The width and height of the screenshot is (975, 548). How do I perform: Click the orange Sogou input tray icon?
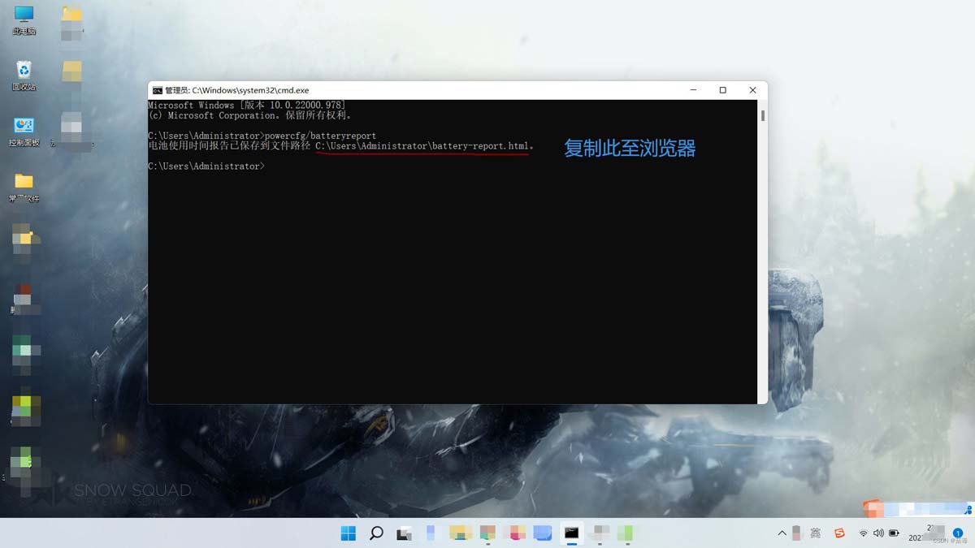pyautogui.click(x=840, y=533)
